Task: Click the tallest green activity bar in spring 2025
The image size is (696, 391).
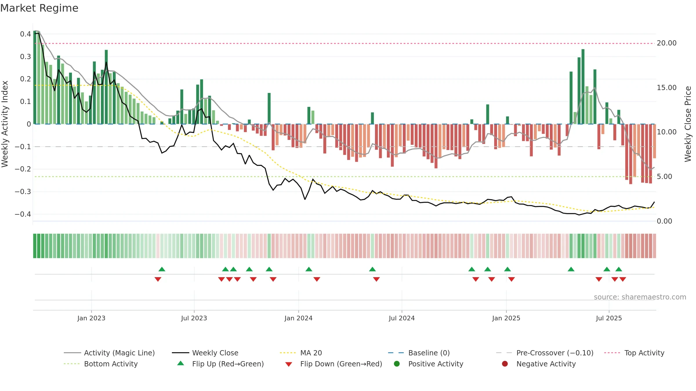Action: 583,87
